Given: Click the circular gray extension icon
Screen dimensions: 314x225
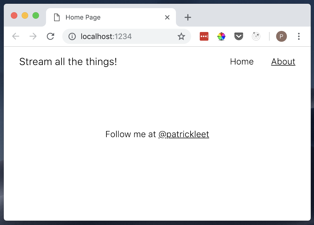Looking at the screenshot, I should [256, 36].
